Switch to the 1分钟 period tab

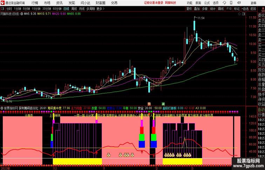click(x=17, y=9)
